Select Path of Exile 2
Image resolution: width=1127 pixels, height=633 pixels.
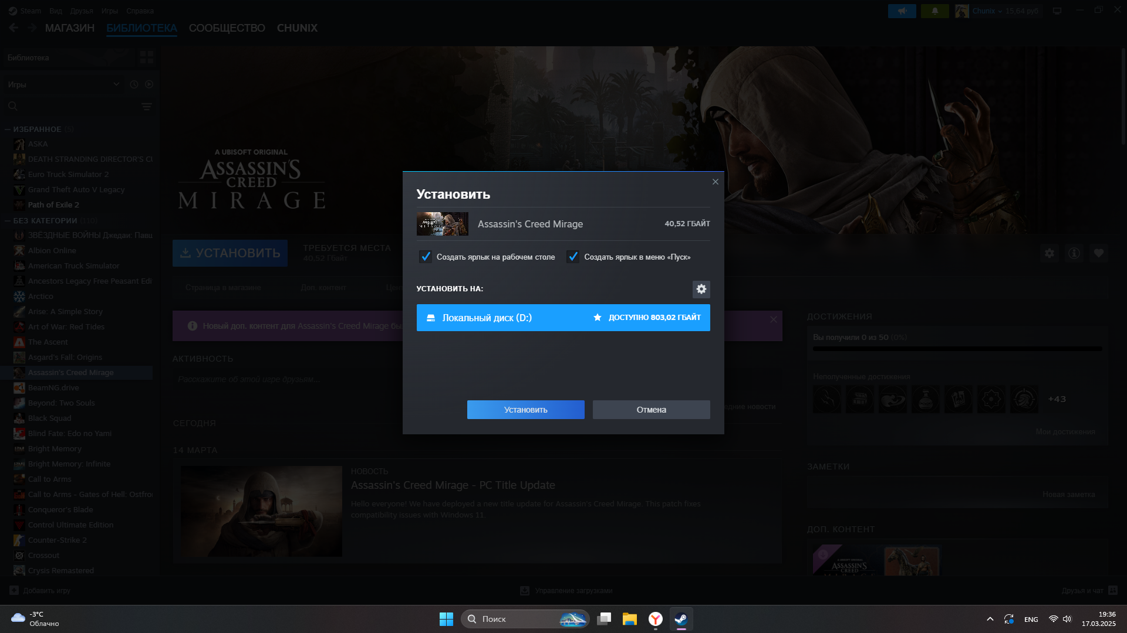point(53,205)
